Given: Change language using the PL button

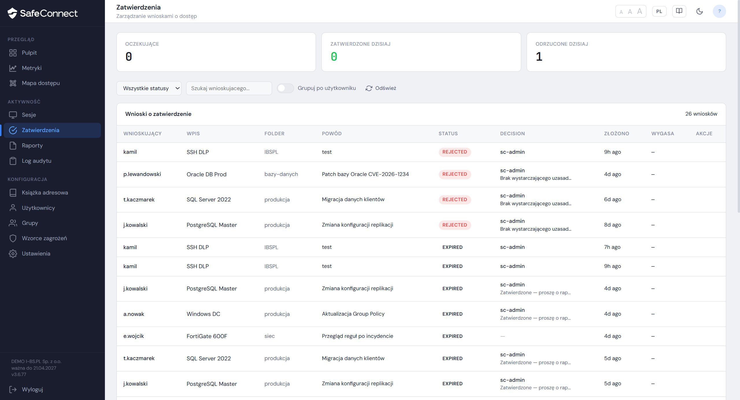Looking at the screenshot, I should tap(659, 11).
